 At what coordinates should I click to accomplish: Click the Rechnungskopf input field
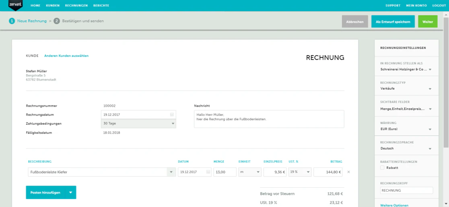coord(406,190)
